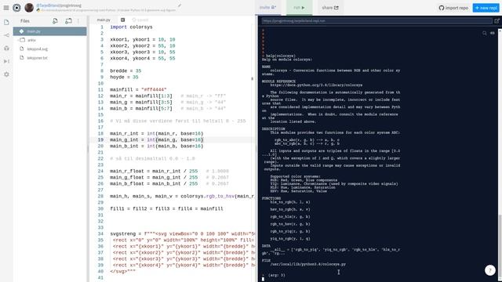The image size is (502, 282).
Task: Open preview in new tab icon
Action: (497, 21)
